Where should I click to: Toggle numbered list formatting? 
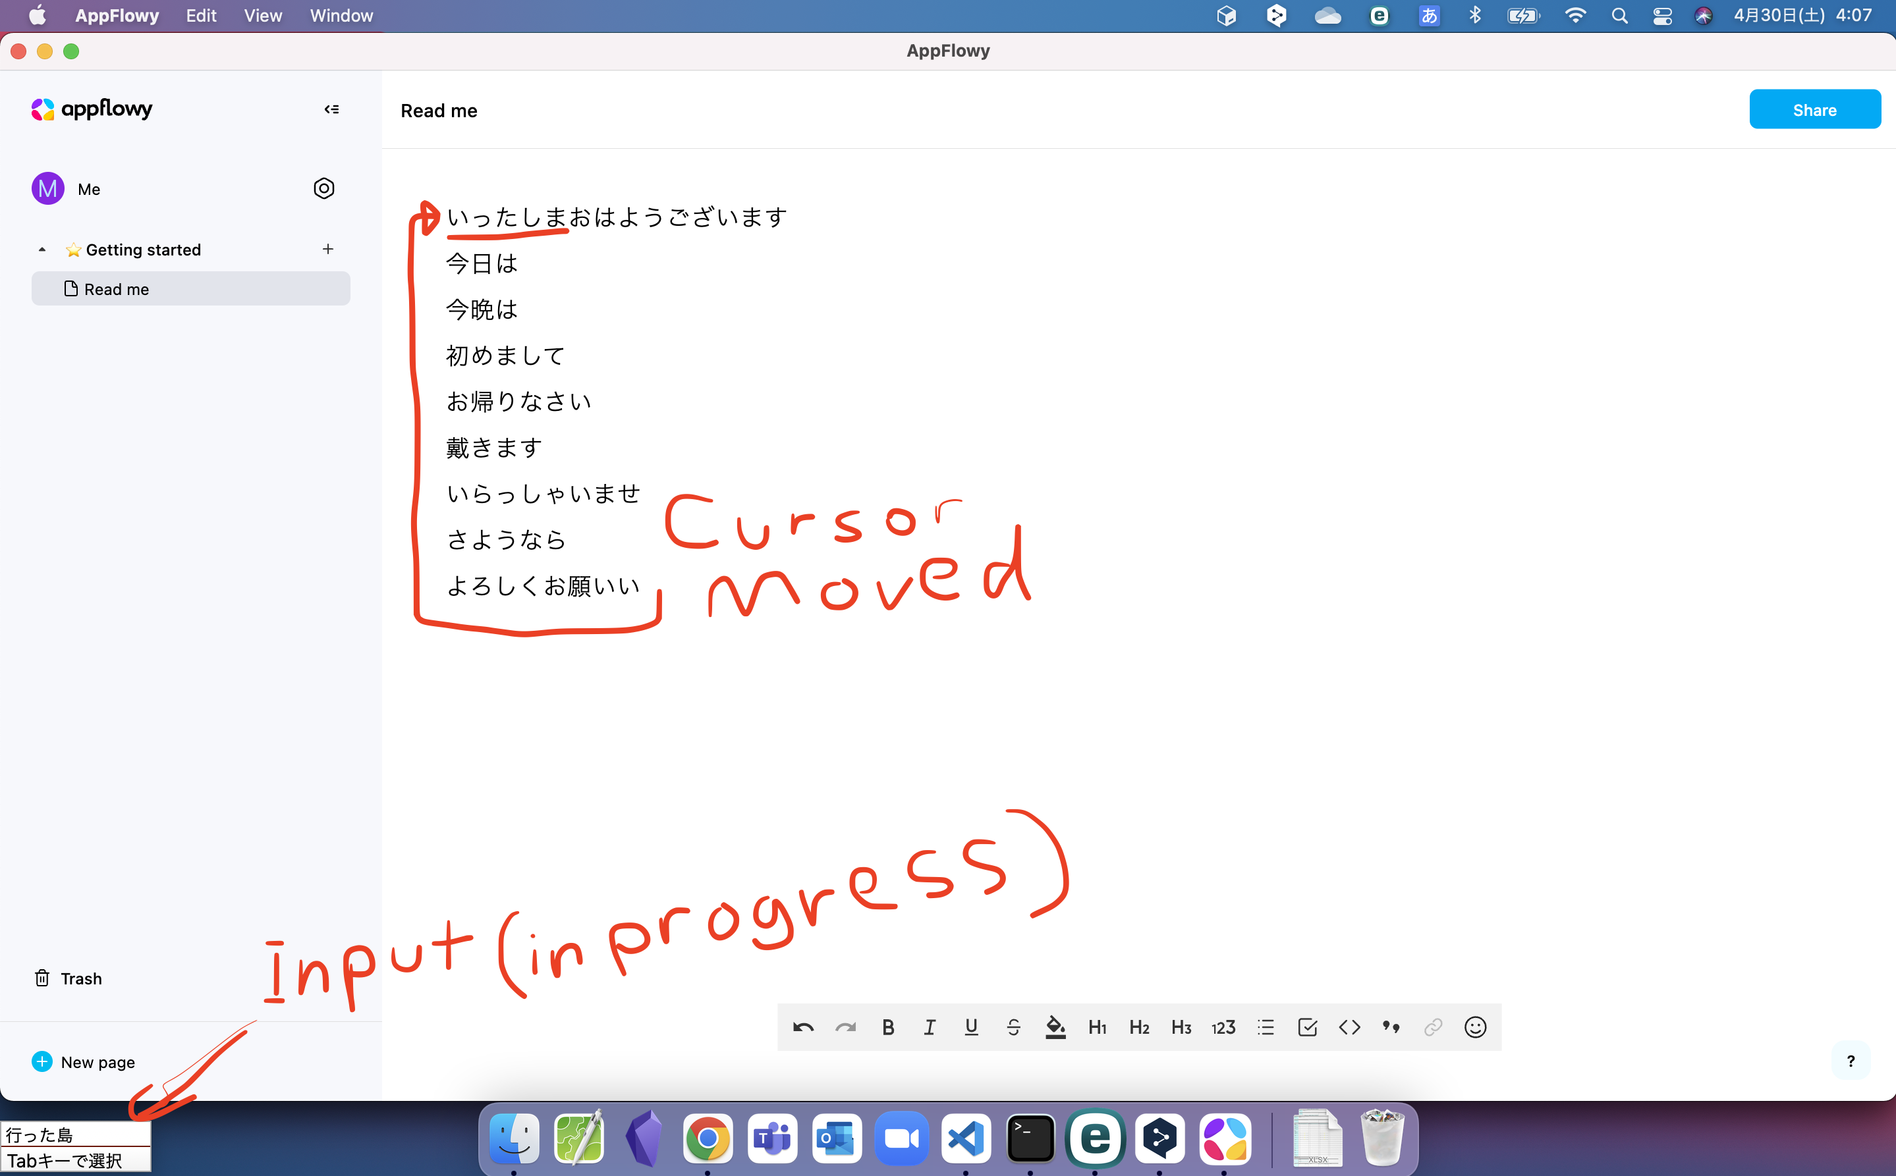[1222, 1027]
